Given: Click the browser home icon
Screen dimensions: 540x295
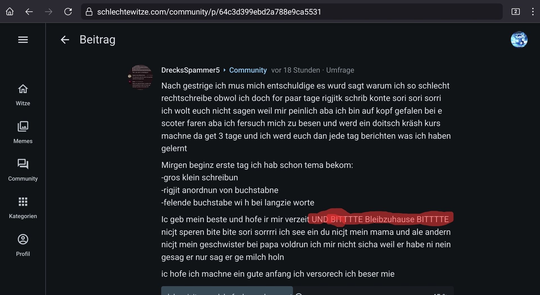Looking at the screenshot, I should pyautogui.click(x=10, y=12).
